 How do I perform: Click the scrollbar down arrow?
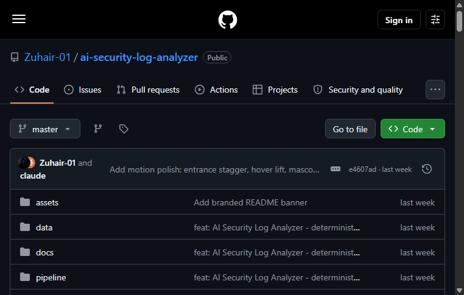(x=459, y=290)
